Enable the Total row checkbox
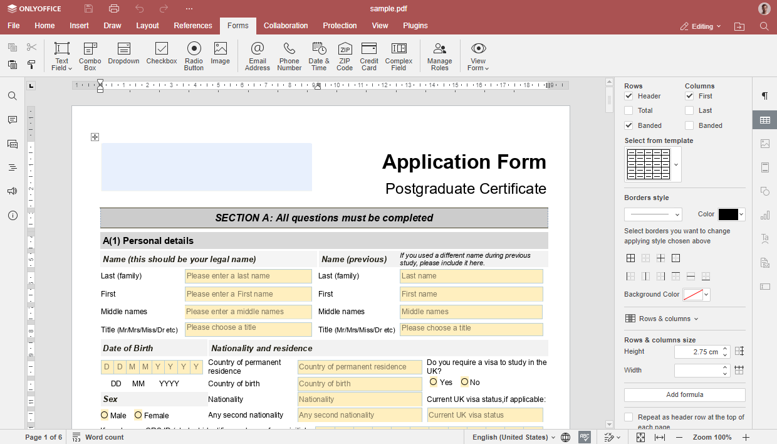 (628, 110)
